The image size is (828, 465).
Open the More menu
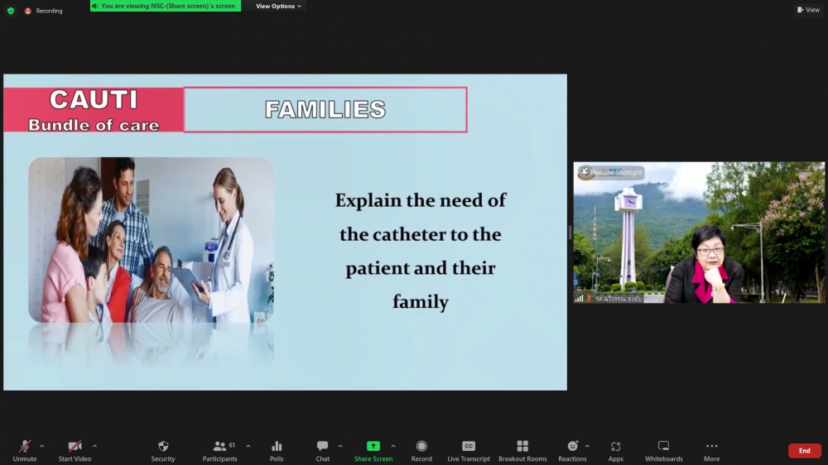coord(711,451)
